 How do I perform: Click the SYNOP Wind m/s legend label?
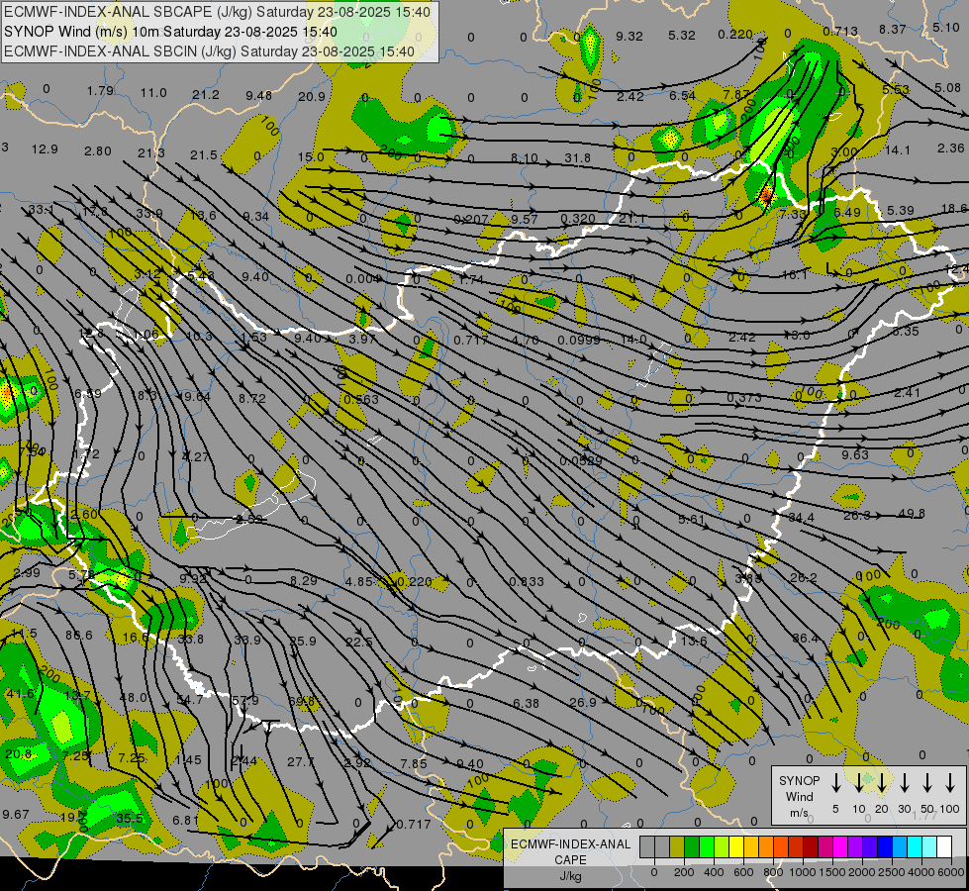(x=799, y=796)
